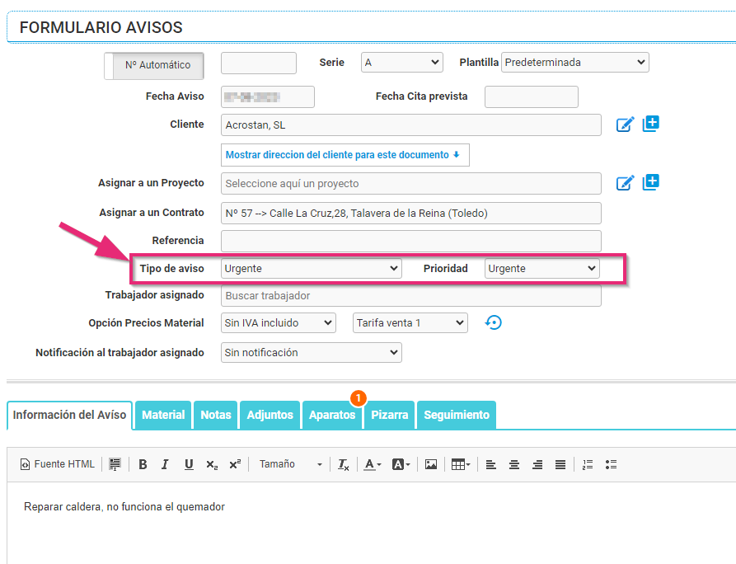Click the refresh prices circular arrow icon

coord(493,322)
